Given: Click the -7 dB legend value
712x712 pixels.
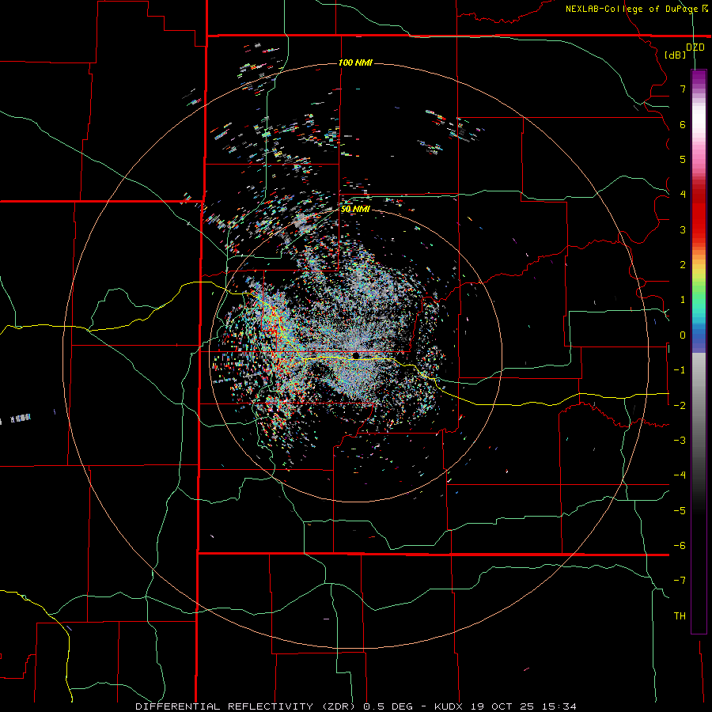Looking at the screenshot, I should pos(680,581).
